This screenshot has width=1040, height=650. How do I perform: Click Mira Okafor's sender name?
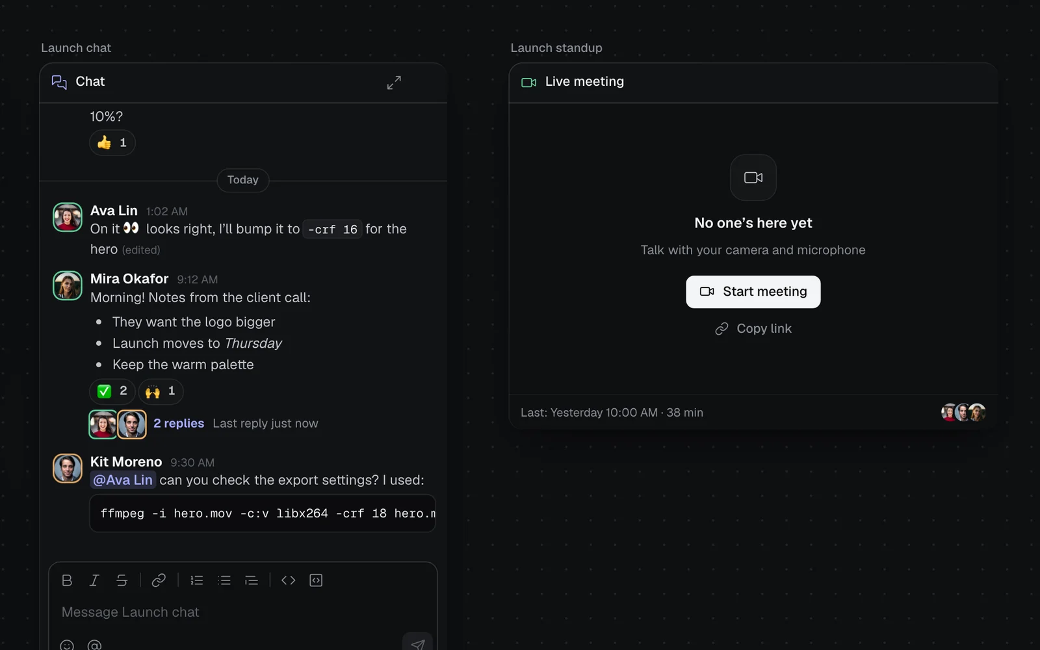[129, 279]
